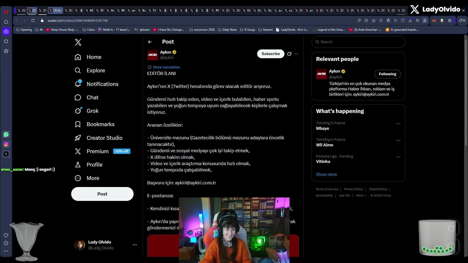
Task: Open the X panel in the Opera sidebar
Action: coord(6,154)
